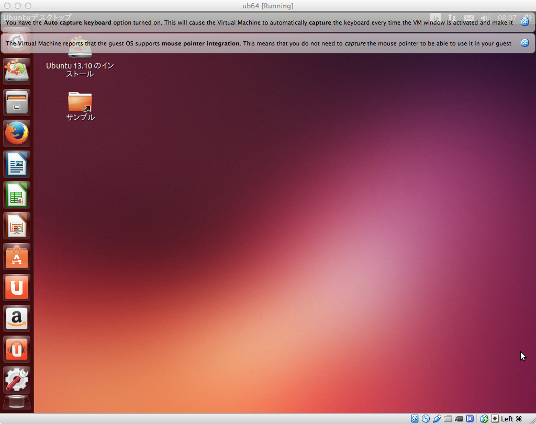Viewport: 536px width, 424px height.
Task: Open the Amazon launcher icon
Action: pyautogui.click(x=17, y=318)
